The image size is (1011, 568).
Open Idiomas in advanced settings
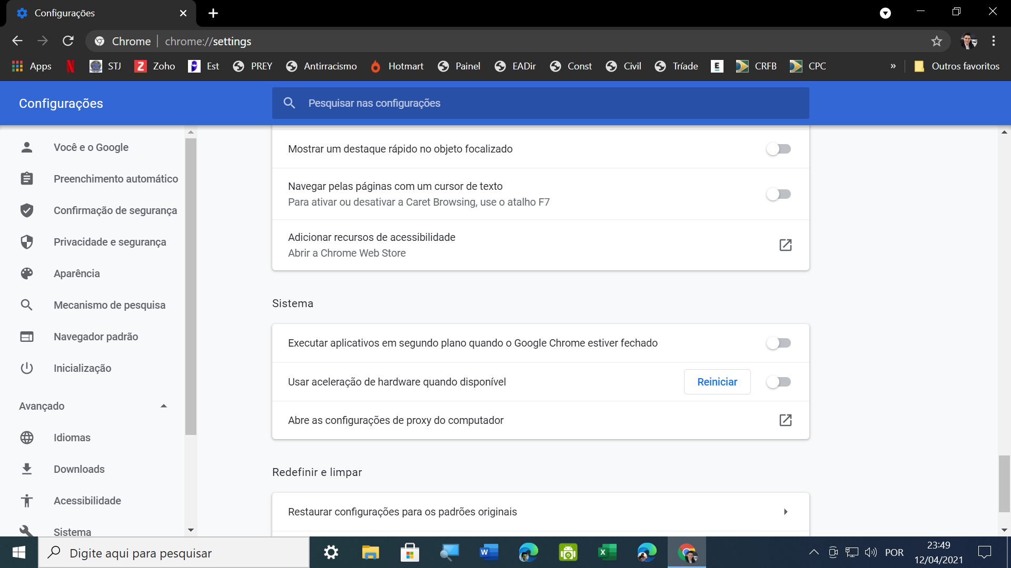click(x=72, y=438)
